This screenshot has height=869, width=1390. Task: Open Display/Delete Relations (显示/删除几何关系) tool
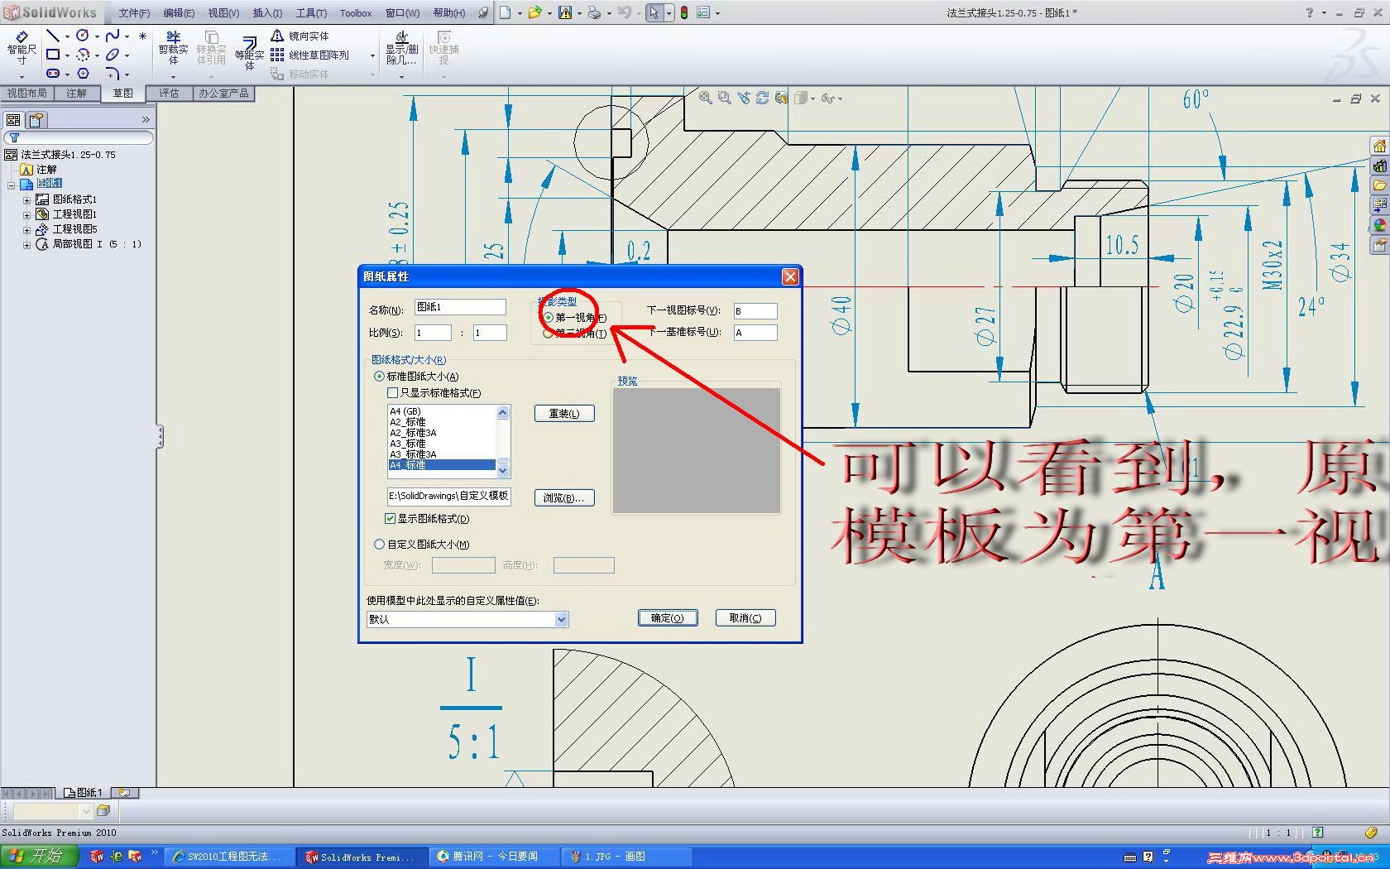[x=401, y=48]
